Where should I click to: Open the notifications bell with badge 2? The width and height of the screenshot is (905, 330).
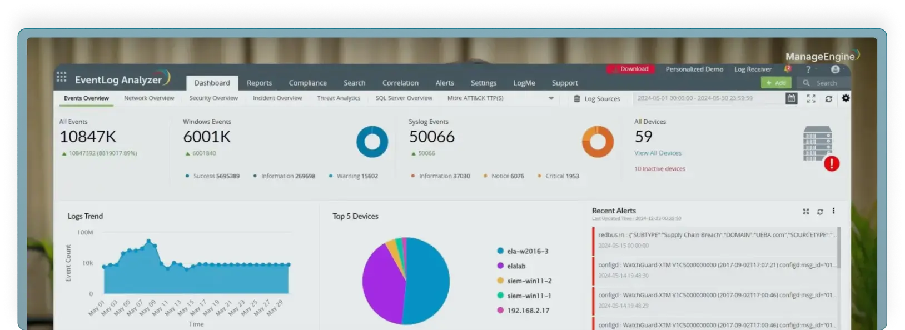point(787,69)
